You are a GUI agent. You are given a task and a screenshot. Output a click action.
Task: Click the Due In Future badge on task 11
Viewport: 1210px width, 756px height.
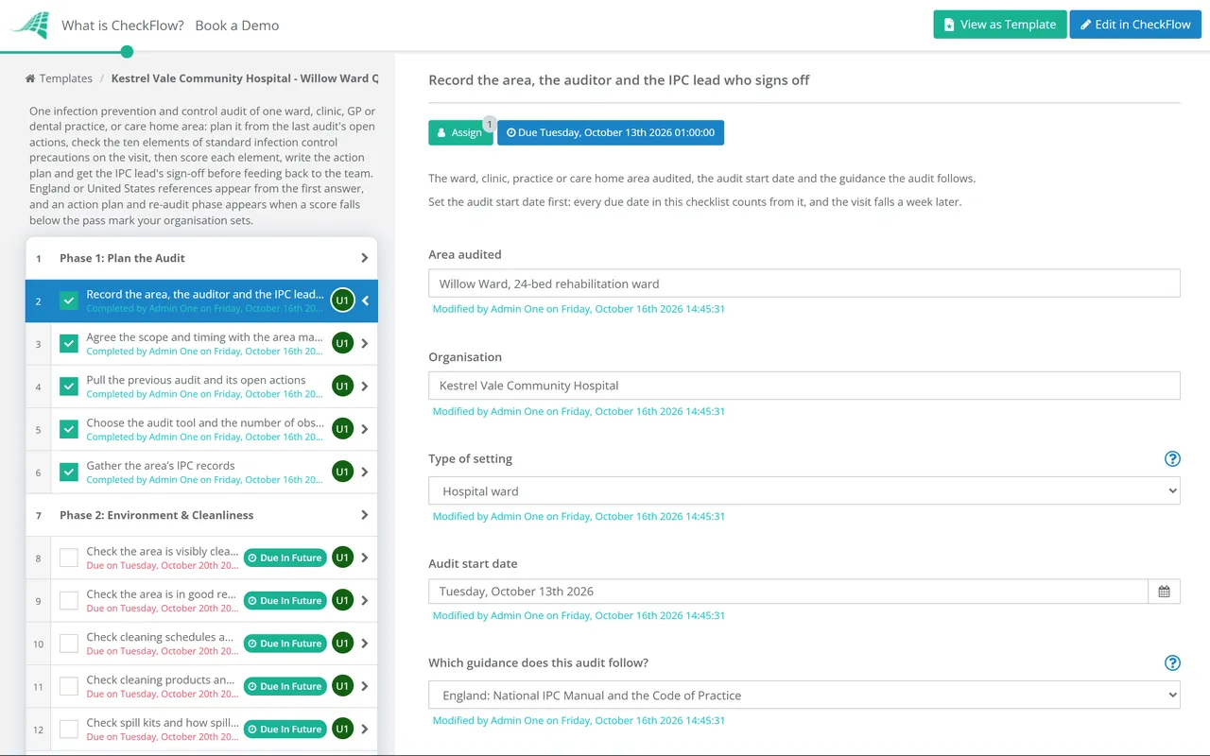(x=285, y=687)
